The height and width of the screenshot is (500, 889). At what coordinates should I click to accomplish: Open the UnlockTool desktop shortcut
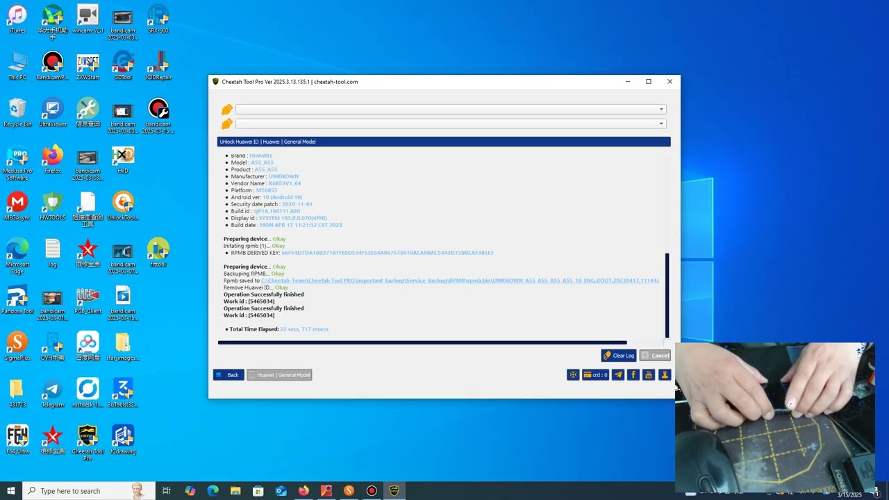click(123, 206)
